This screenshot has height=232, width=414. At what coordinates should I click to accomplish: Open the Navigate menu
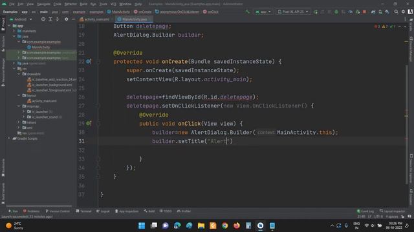pos(43,4)
